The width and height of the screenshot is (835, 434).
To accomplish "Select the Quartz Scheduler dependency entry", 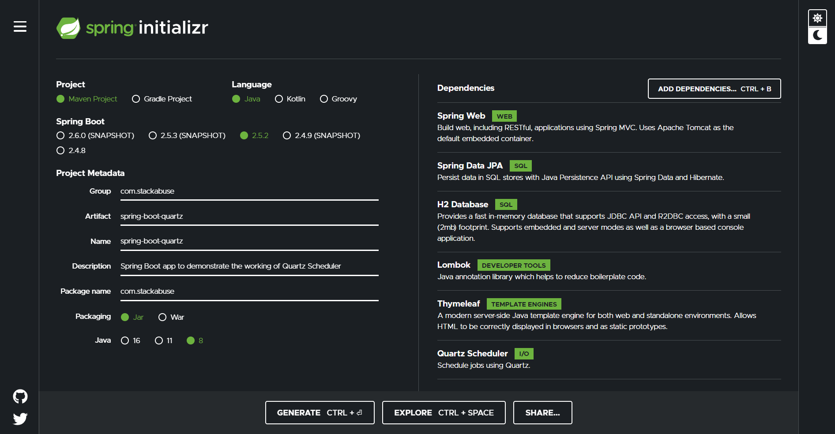I will [609, 359].
